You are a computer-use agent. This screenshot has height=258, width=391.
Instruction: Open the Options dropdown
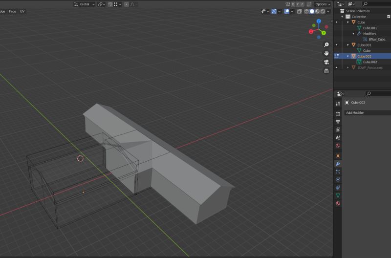tap(323, 4)
